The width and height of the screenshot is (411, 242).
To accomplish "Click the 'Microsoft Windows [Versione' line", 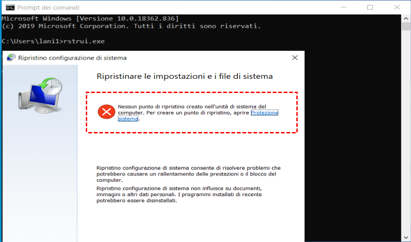I will click(x=90, y=19).
